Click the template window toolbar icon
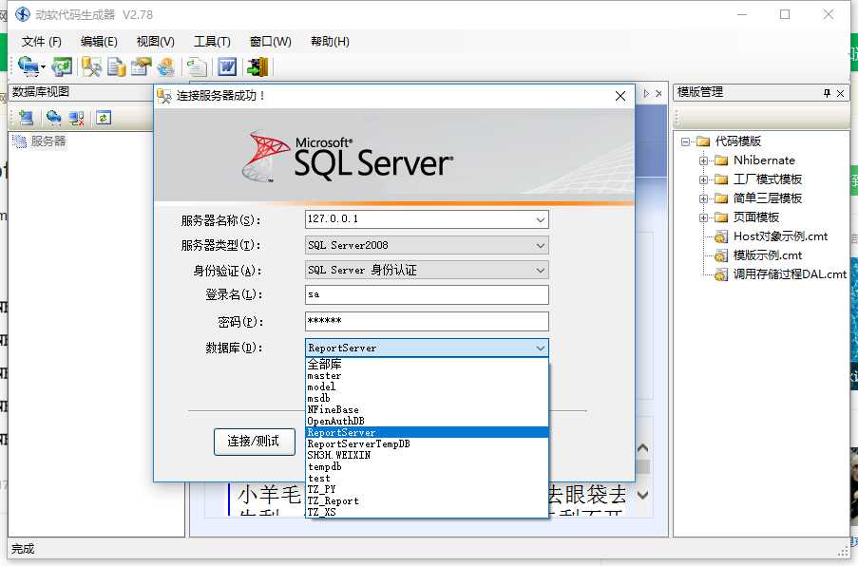 (141, 66)
